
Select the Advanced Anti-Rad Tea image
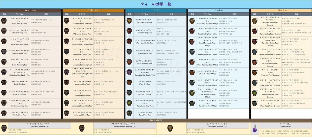66,21
